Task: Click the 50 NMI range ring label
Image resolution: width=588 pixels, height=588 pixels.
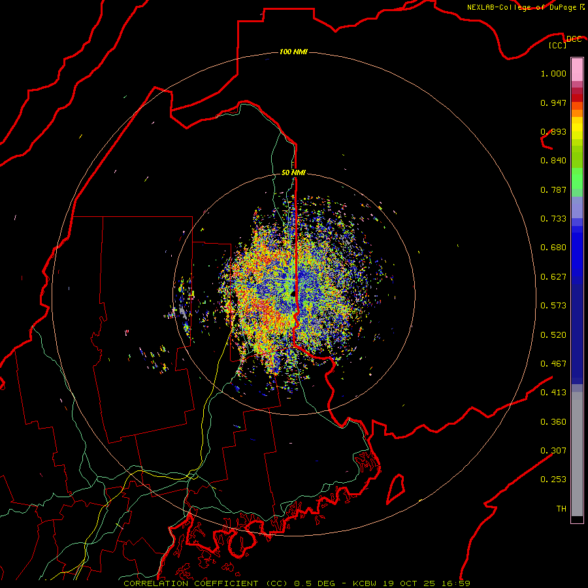Action: click(293, 172)
